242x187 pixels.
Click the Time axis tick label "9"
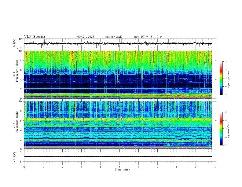(x=196, y=167)
